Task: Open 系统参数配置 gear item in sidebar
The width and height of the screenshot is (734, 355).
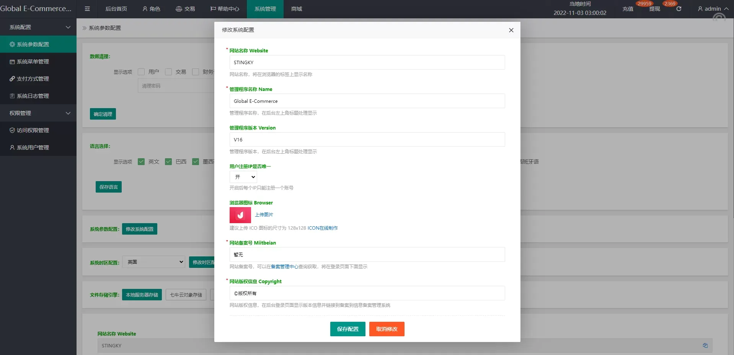Action: (x=33, y=44)
